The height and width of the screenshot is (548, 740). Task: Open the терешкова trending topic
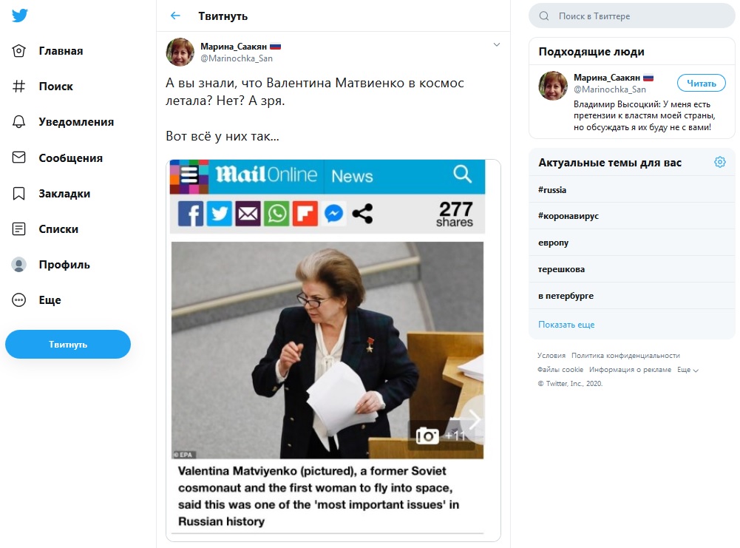[561, 269]
